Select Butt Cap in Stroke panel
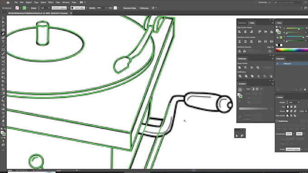This screenshot has height=173, width=308. tap(288, 107)
